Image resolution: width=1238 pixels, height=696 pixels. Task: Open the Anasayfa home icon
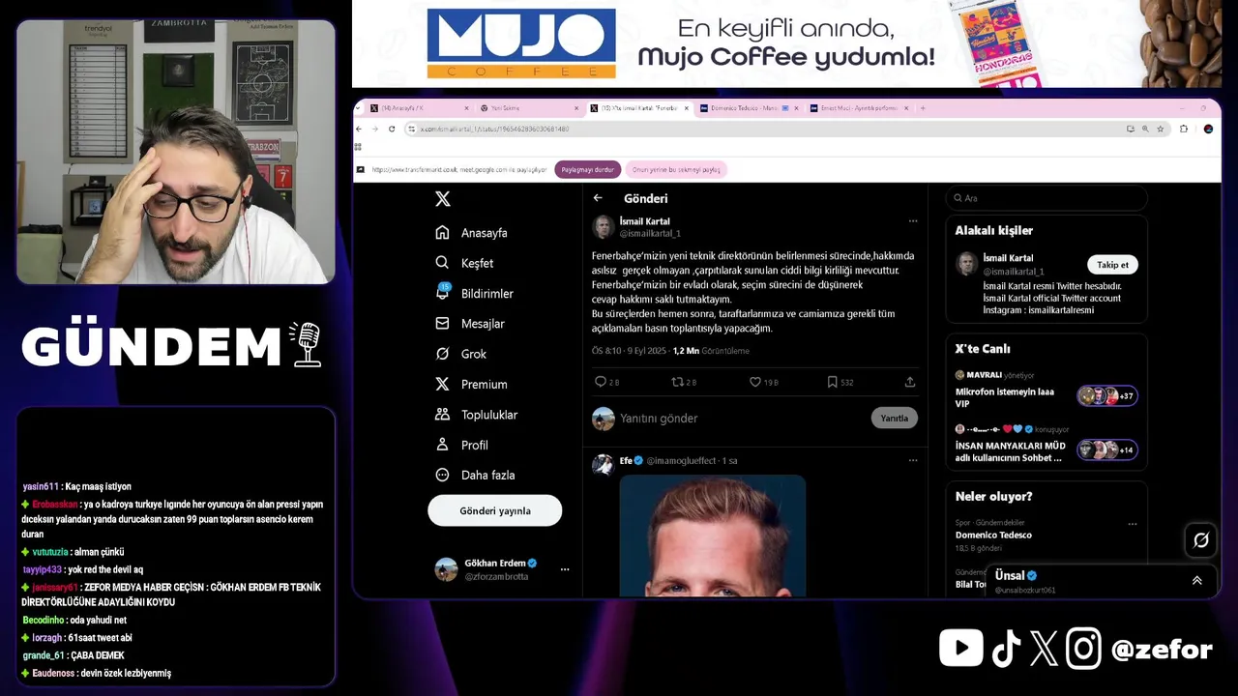pos(442,233)
